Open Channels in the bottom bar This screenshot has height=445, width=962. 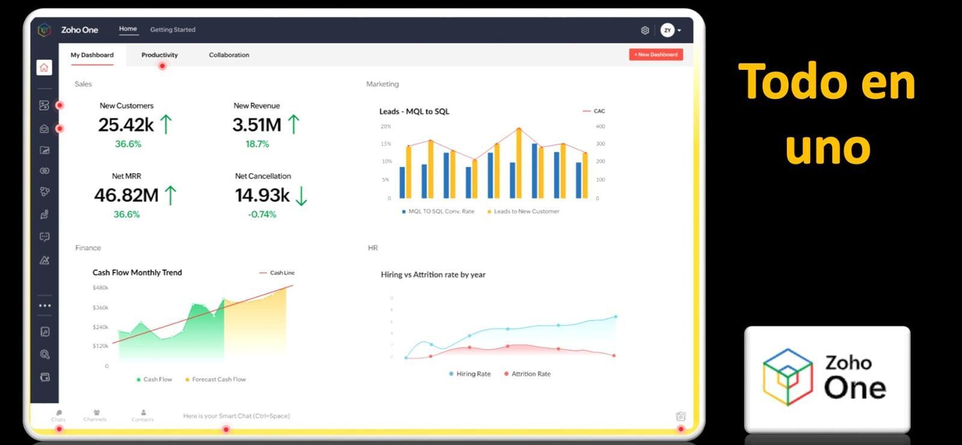pyautogui.click(x=95, y=416)
